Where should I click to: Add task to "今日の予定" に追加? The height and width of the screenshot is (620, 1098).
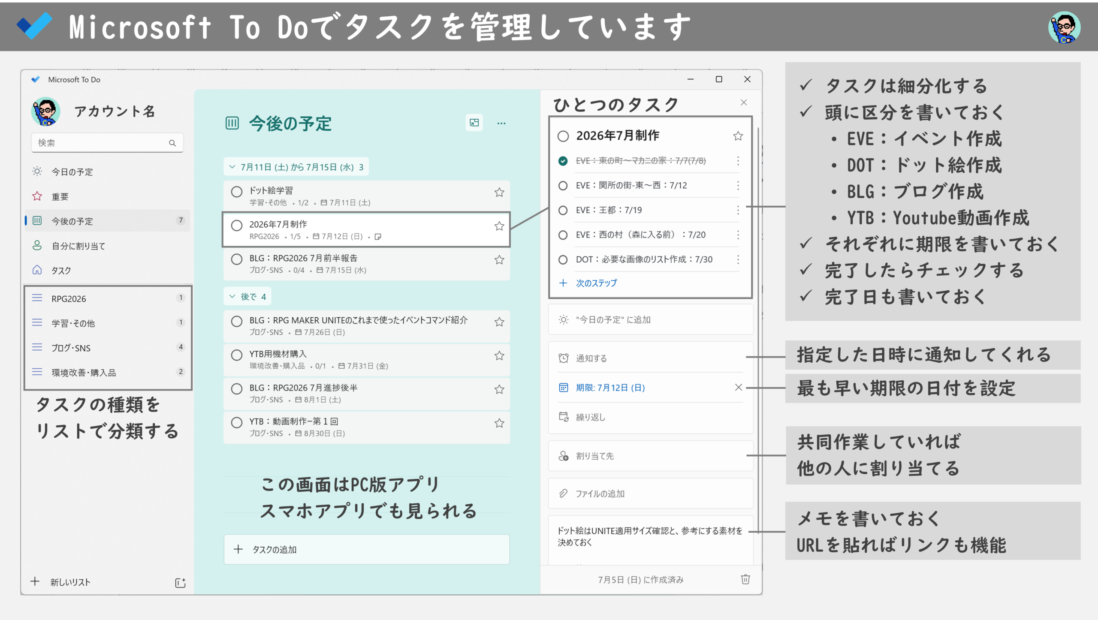tap(651, 320)
